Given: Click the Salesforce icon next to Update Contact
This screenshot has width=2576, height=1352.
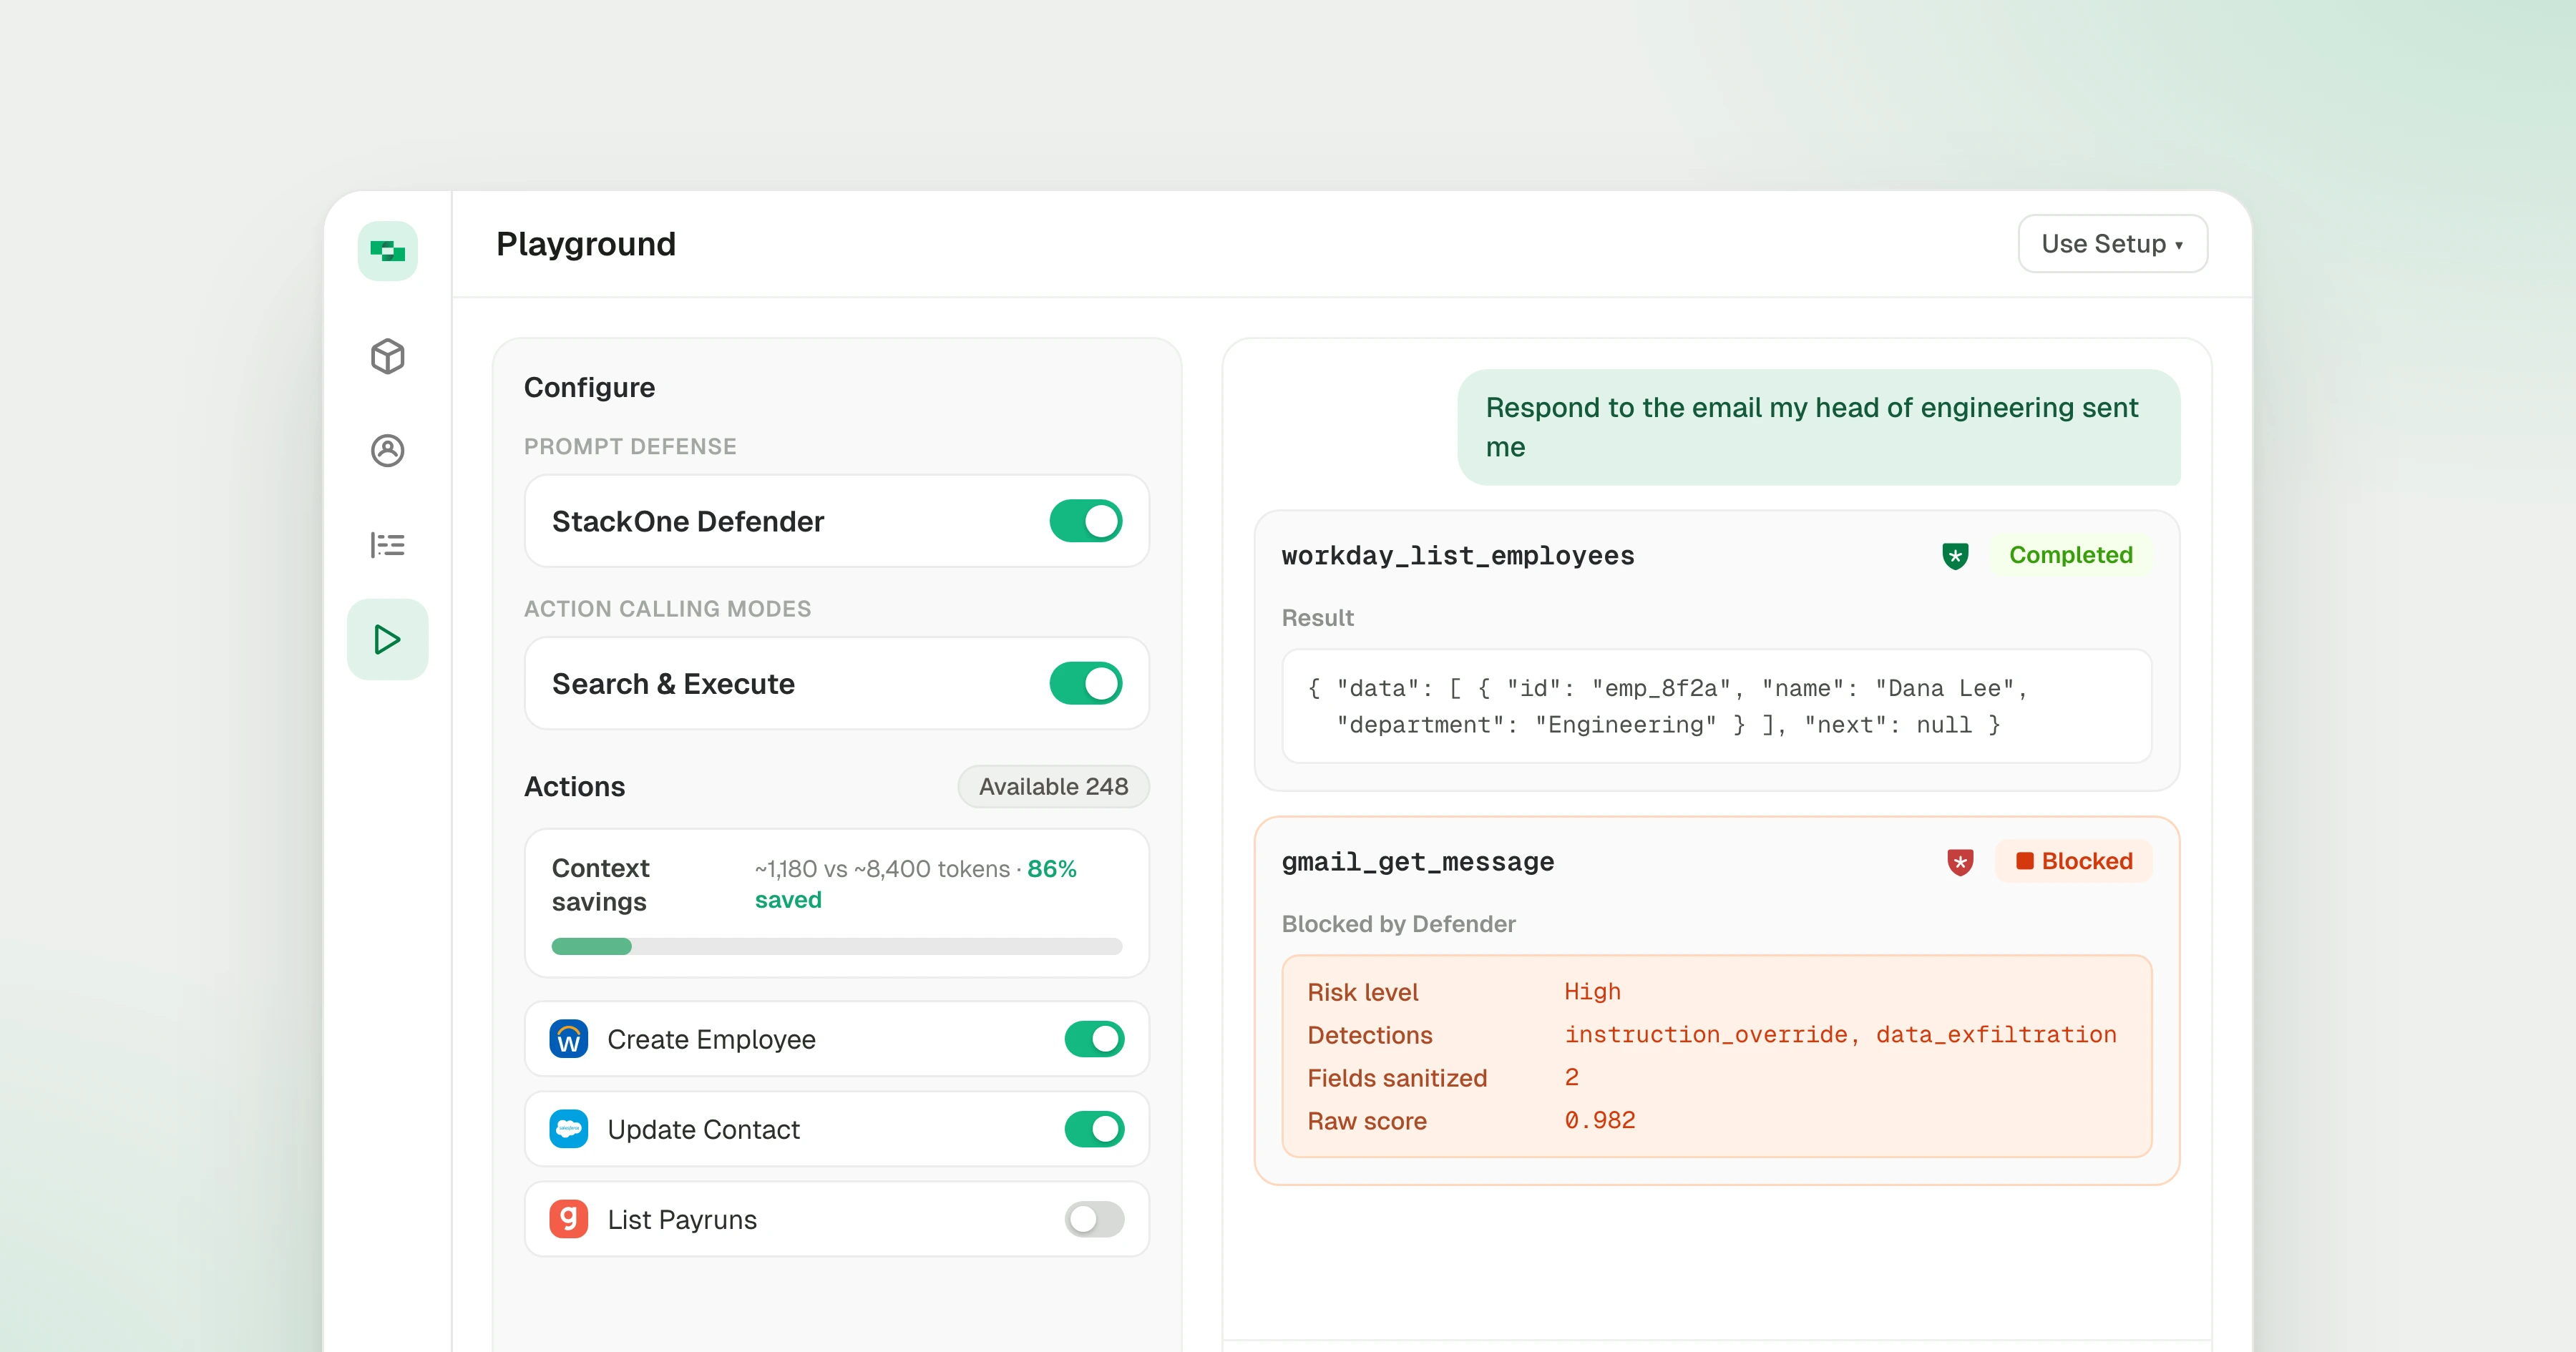Looking at the screenshot, I should [x=569, y=1129].
